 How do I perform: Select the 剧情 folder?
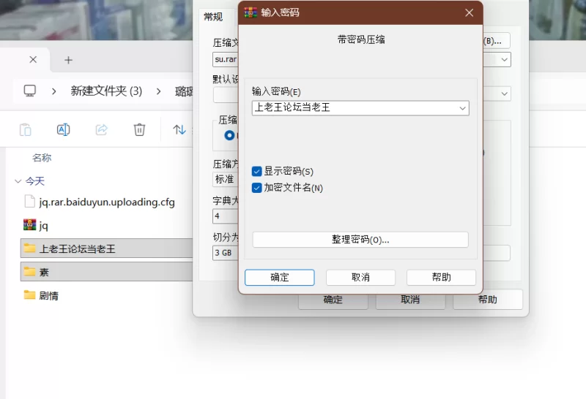(x=50, y=295)
